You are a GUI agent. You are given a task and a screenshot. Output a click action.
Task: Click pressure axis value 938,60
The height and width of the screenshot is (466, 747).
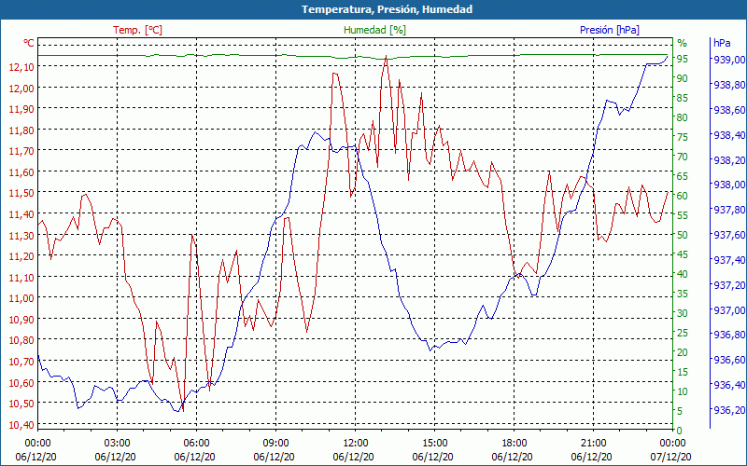(x=727, y=110)
